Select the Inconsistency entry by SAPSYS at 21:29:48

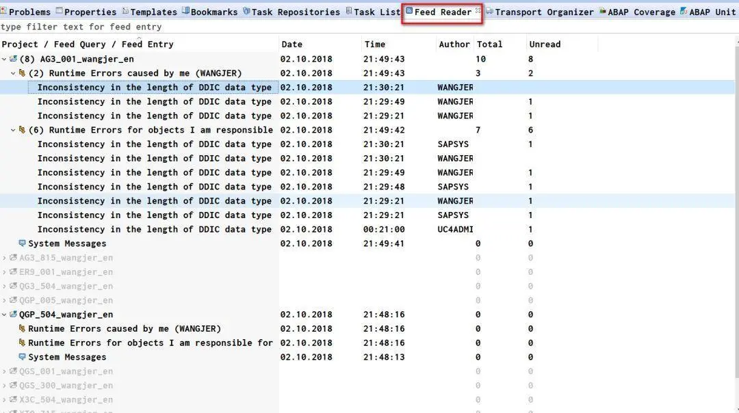(x=367, y=187)
